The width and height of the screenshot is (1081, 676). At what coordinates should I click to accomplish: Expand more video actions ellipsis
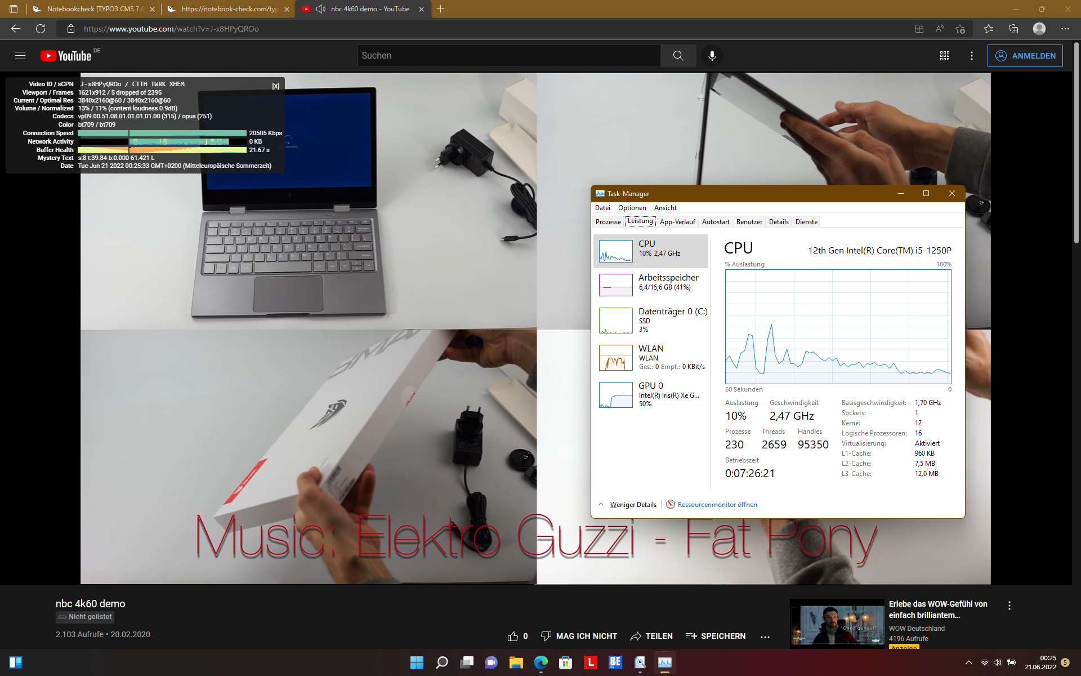point(765,637)
